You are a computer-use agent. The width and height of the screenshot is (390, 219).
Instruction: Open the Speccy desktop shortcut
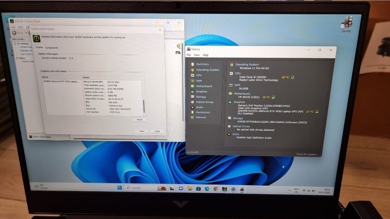pyautogui.click(x=346, y=24)
